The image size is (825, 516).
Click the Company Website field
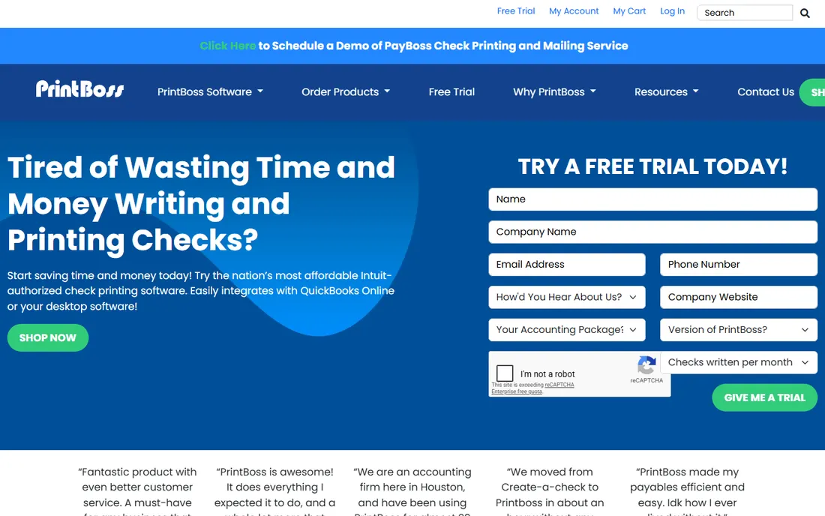tap(739, 297)
